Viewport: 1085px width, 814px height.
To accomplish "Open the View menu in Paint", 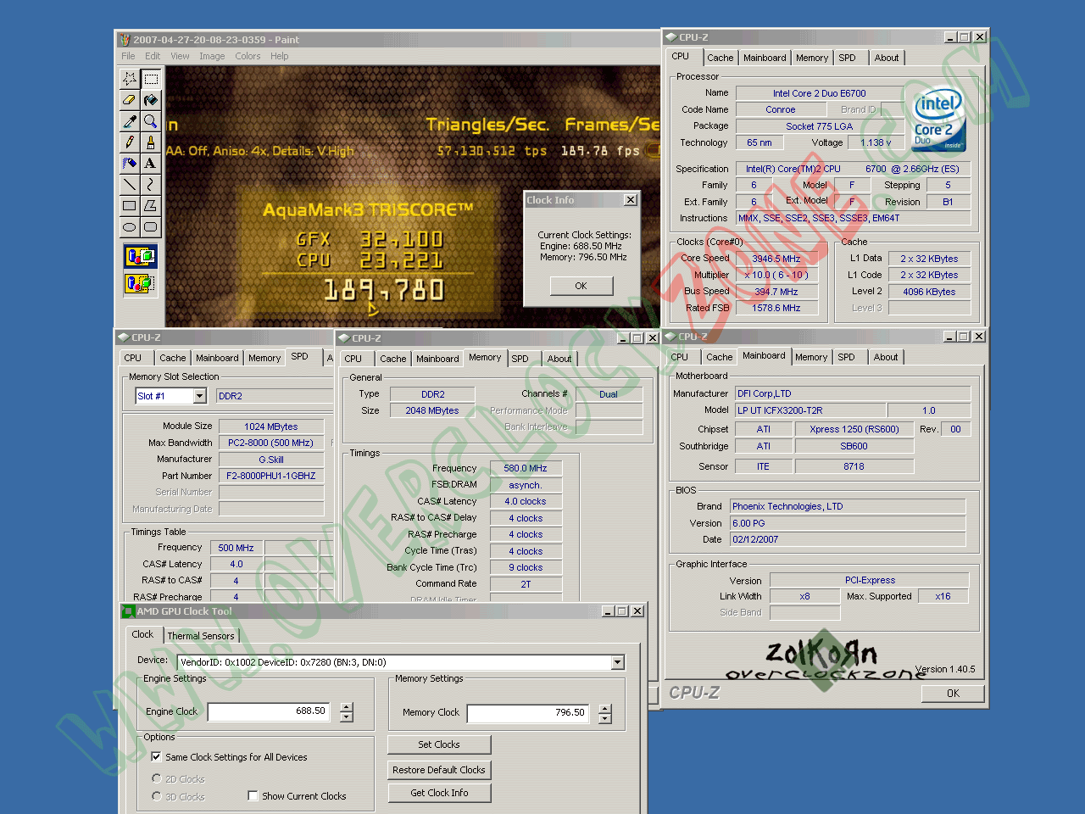I will (180, 56).
